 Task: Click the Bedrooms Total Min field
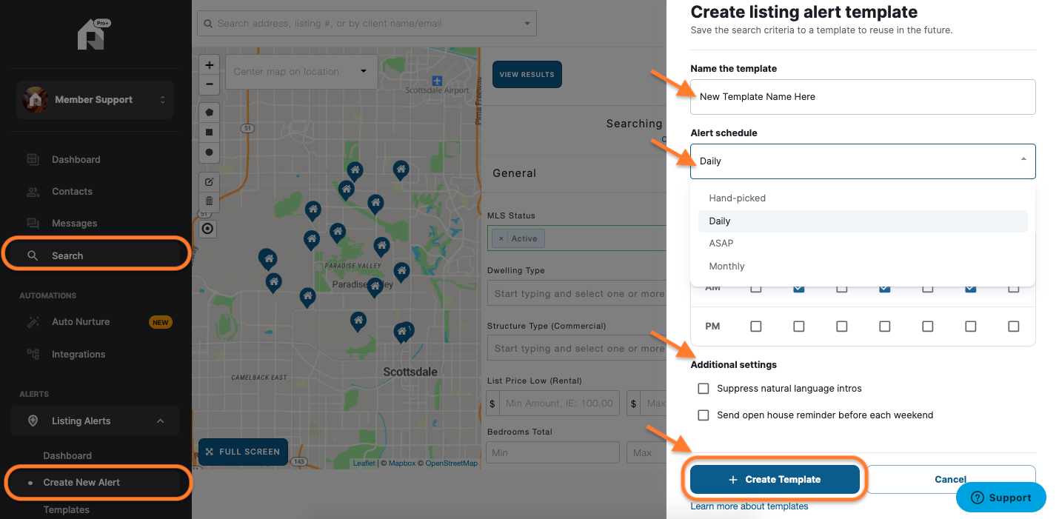(x=553, y=452)
